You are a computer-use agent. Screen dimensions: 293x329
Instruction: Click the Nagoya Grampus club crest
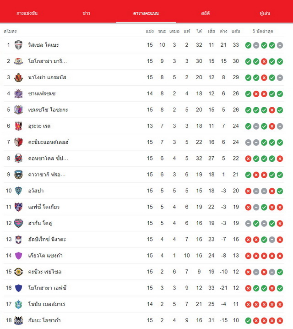[x=18, y=77]
